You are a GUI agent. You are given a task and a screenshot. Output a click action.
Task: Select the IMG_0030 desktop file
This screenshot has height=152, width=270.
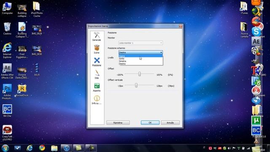tap(37, 51)
